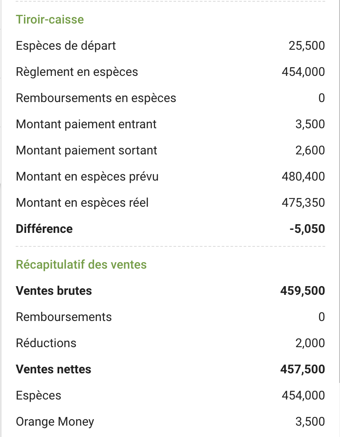Select the Ventes brutes row label
This screenshot has height=437, width=340.
click(x=54, y=291)
